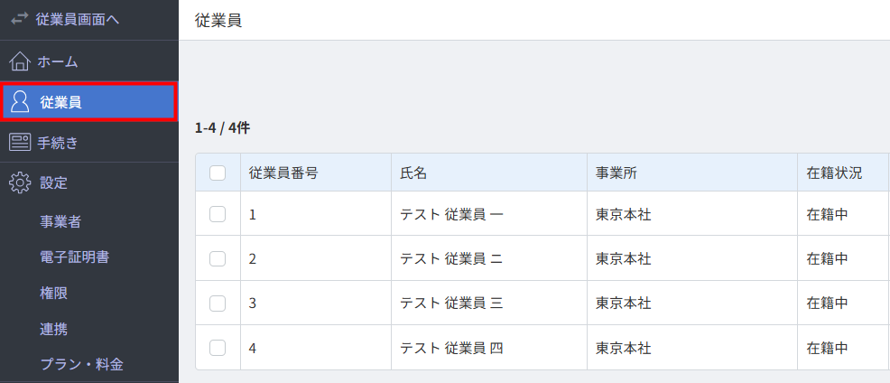Viewport: 890px width, 383px height.
Task: Sort by the 従業員番号 column header
Action: [283, 173]
